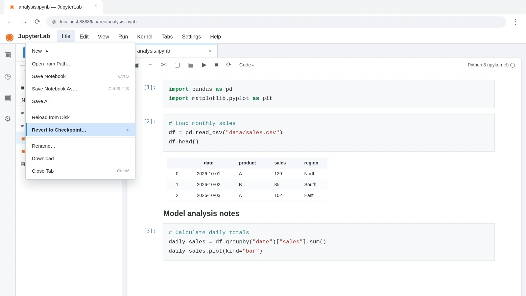The width and height of the screenshot is (526, 296).
Task: Go forward in browser history
Action: click(x=24, y=22)
